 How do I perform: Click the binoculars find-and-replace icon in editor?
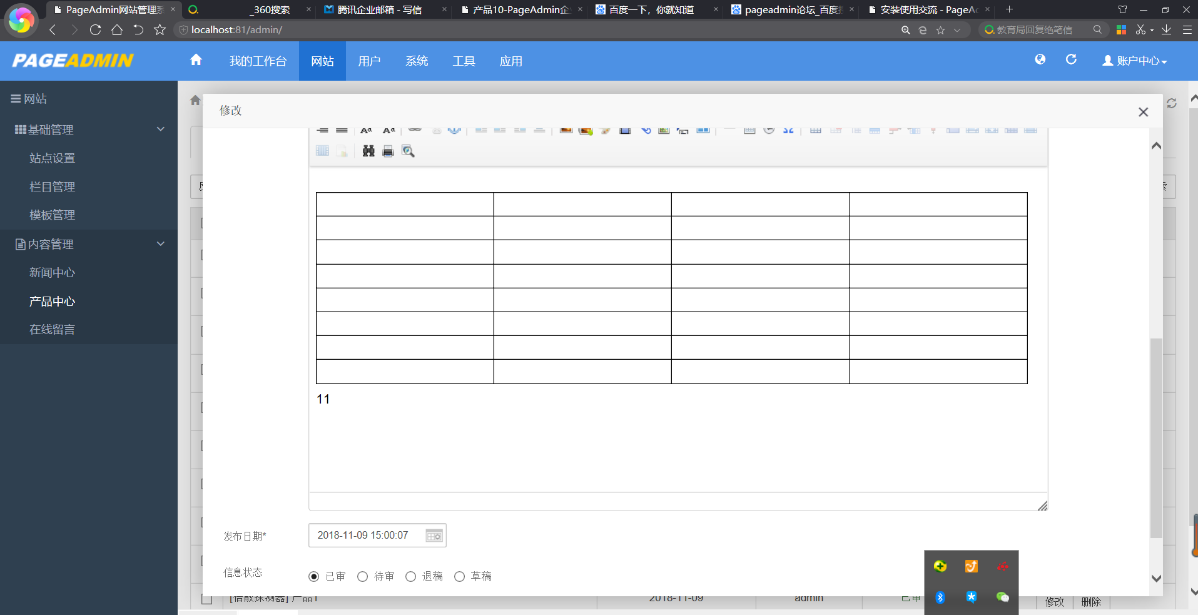(368, 151)
